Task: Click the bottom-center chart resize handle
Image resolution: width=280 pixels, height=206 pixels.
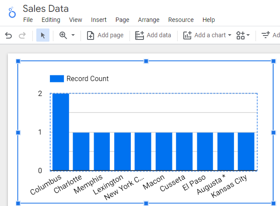Action: click(x=146, y=203)
